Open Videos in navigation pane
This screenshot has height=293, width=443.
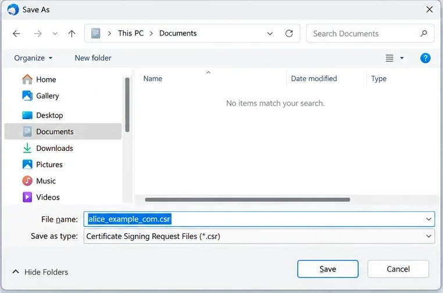(63, 197)
